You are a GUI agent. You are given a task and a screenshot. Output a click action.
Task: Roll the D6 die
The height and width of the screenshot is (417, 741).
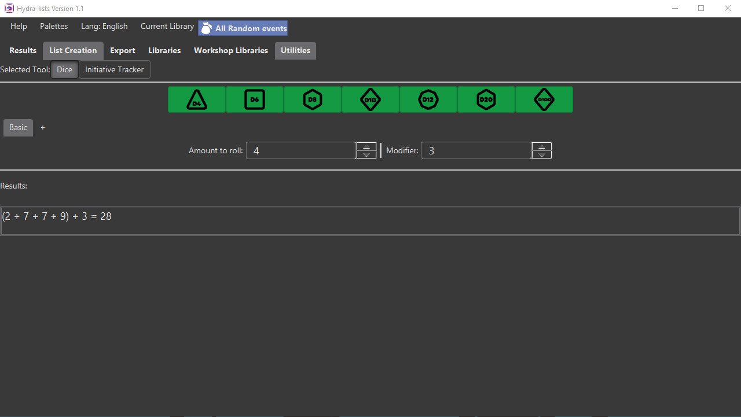254,99
